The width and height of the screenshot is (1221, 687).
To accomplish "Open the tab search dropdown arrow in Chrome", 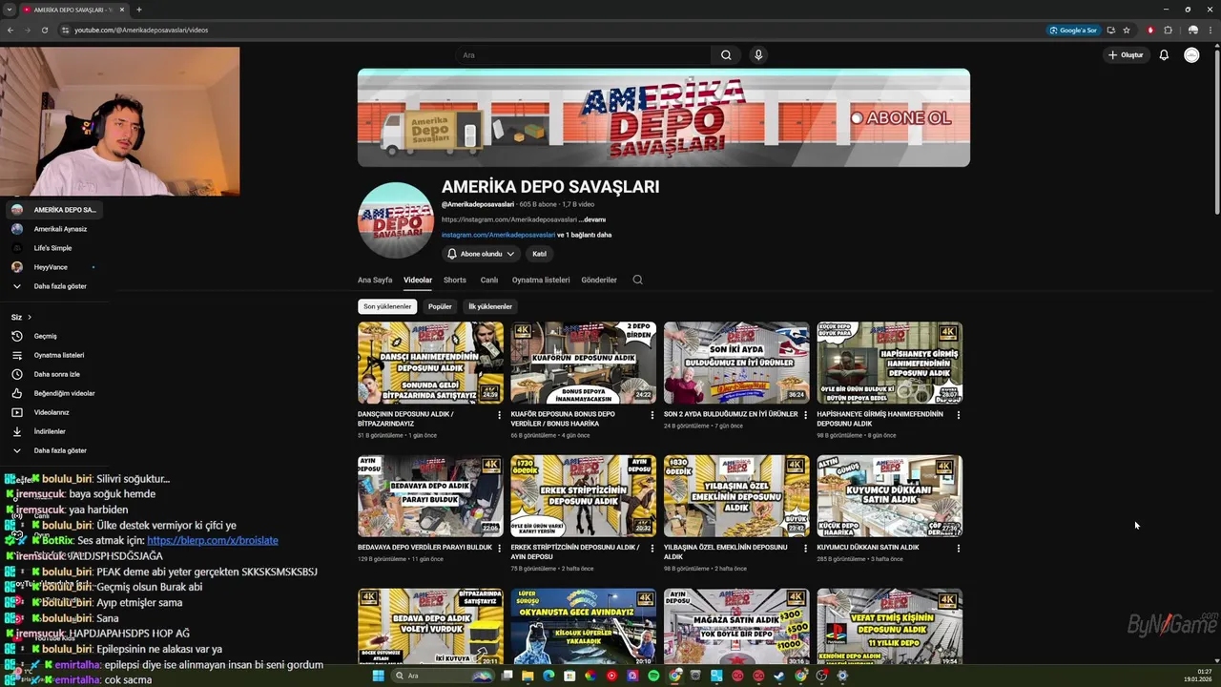I will [x=9, y=10].
